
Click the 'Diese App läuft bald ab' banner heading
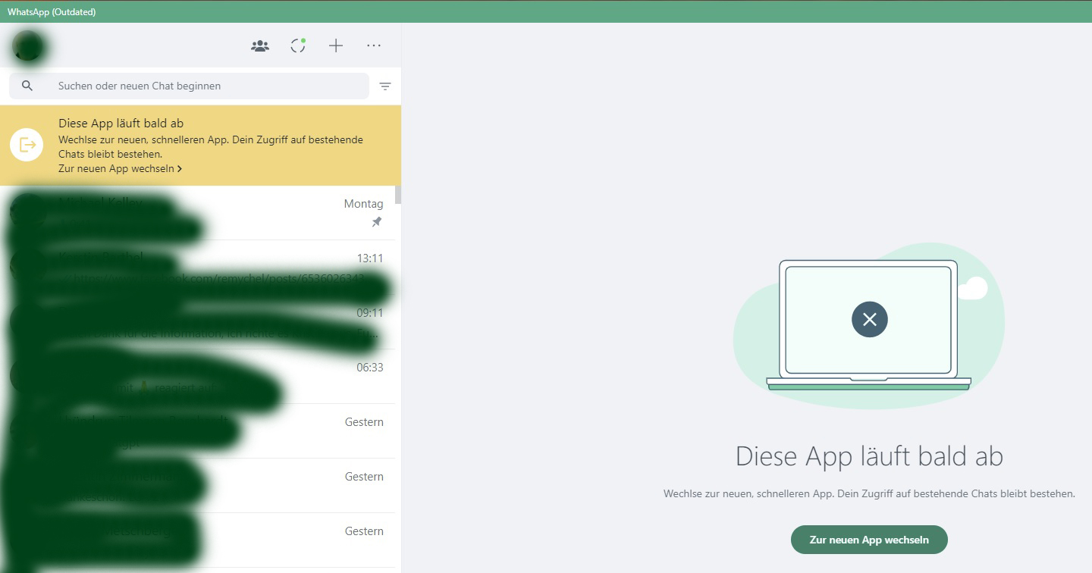click(x=121, y=123)
